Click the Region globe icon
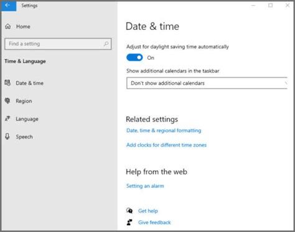 click(x=7, y=100)
